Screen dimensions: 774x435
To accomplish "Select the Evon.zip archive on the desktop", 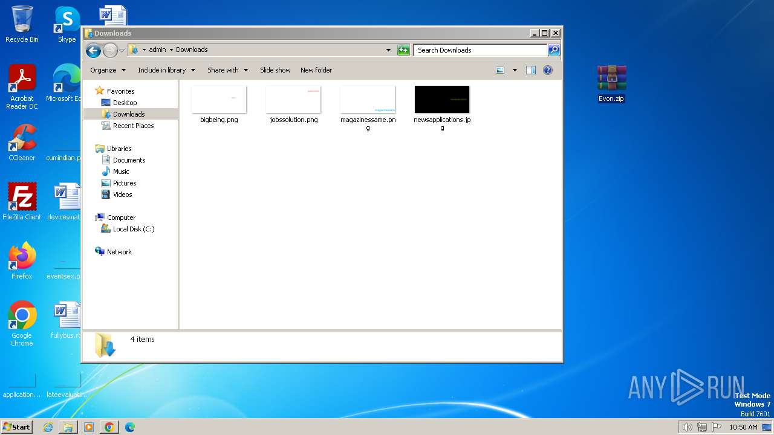I will [611, 83].
